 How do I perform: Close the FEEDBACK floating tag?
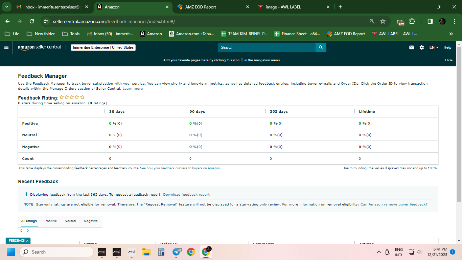click(28, 241)
